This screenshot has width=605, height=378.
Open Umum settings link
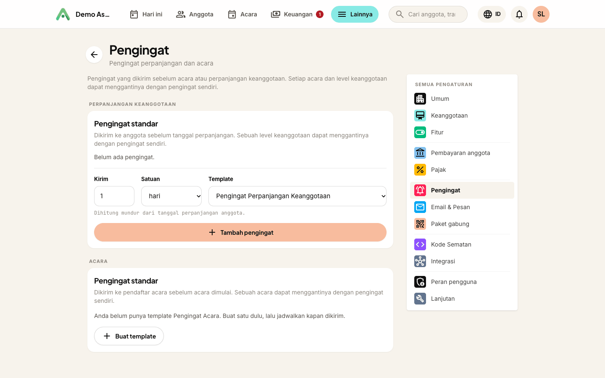pyautogui.click(x=462, y=99)
